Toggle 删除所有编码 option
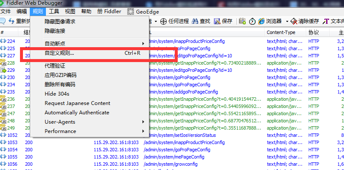Viewport: 344px width, 170px height. tap(90, 85)
